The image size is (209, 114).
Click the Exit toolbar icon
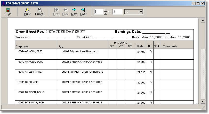click(8, 12)
